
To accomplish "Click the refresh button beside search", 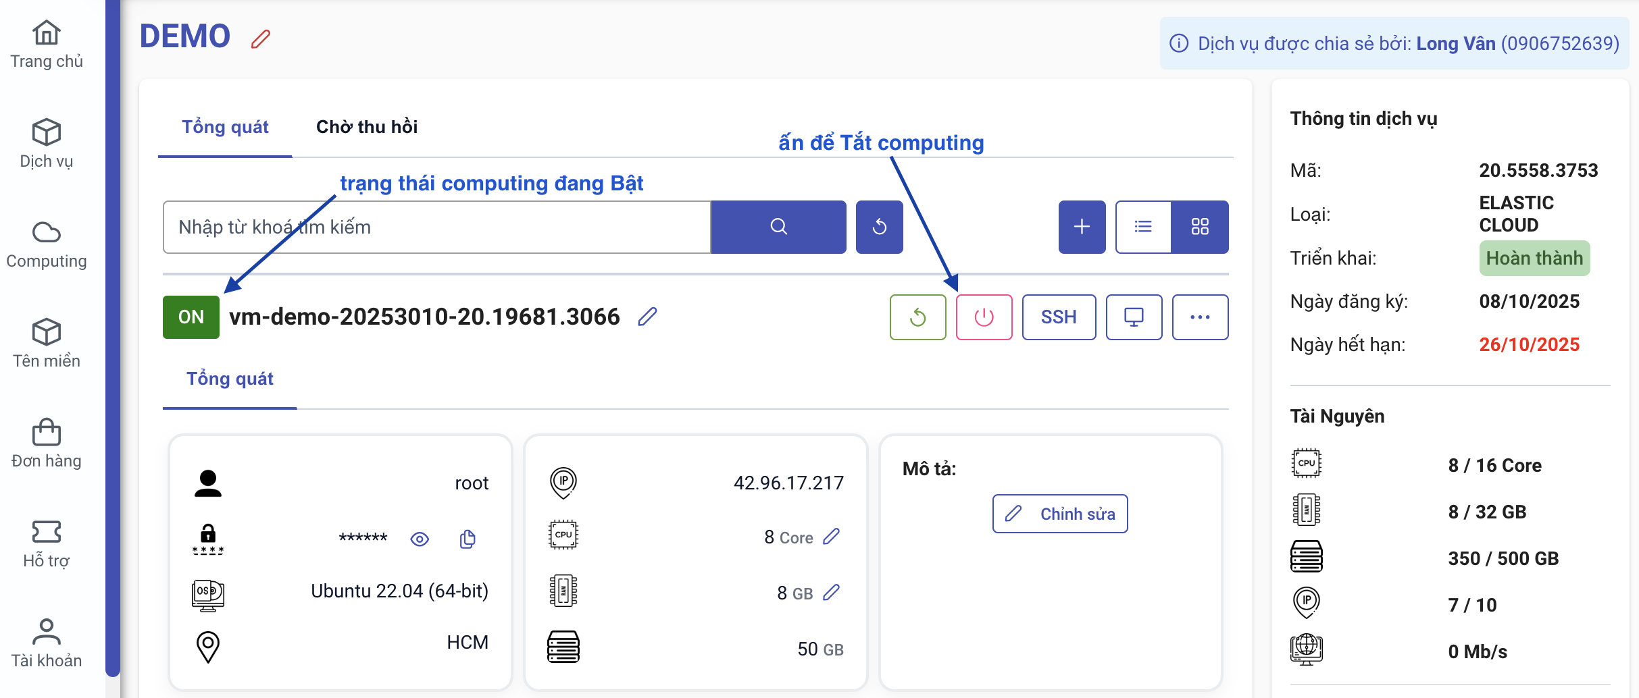I will pos(879,227).
